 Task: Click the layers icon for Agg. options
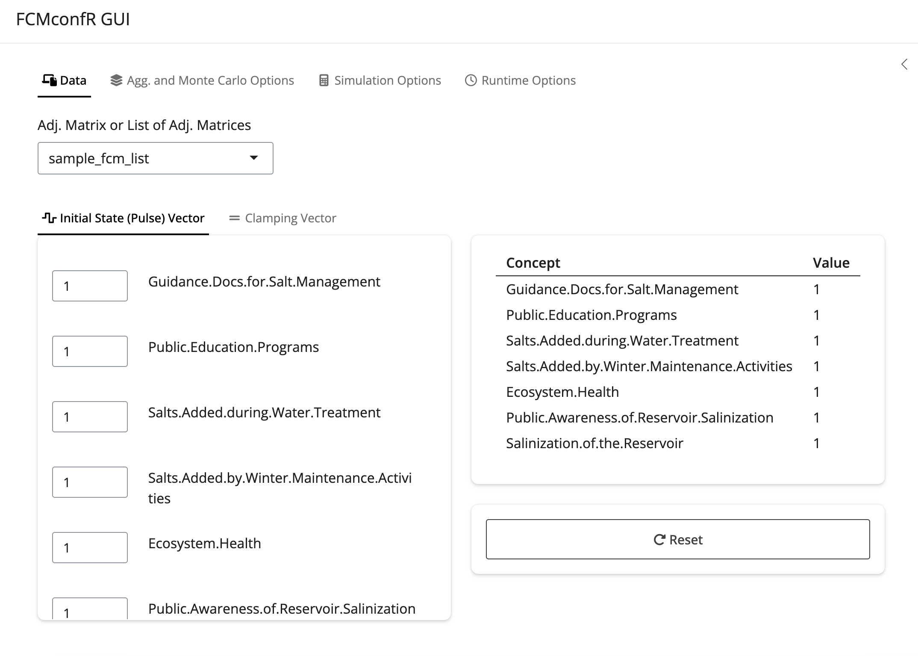[x=116, y=80]
